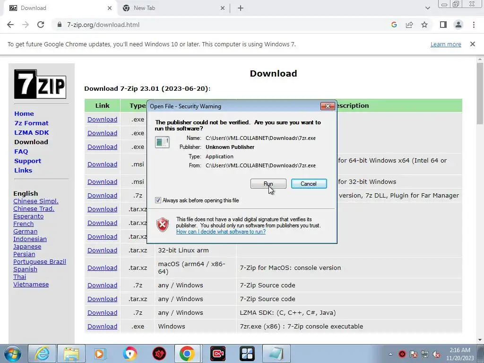Share this page via share icon

(x=409, y=25)
